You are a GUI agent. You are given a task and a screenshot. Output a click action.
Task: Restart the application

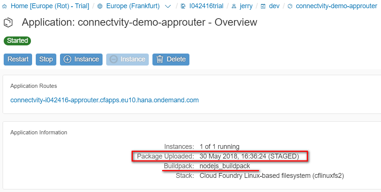(x=18, y=60)
